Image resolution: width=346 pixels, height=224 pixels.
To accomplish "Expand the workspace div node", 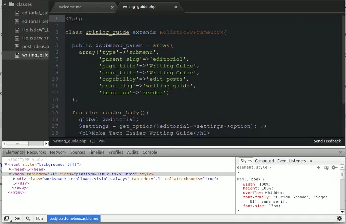I will pos(14,179).
